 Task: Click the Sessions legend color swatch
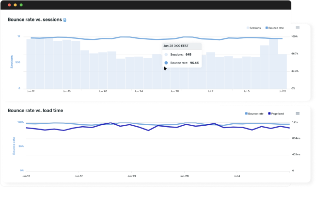248,28
